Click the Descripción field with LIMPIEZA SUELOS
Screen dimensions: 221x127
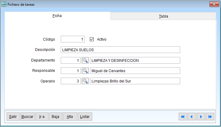[120, 50]
